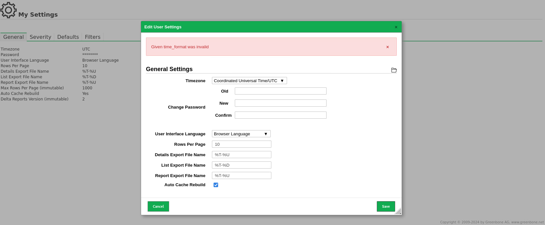Screen dimensions: 545x225
Task: Click the Details Export File Name field
Action: click(x=242, y=155)
